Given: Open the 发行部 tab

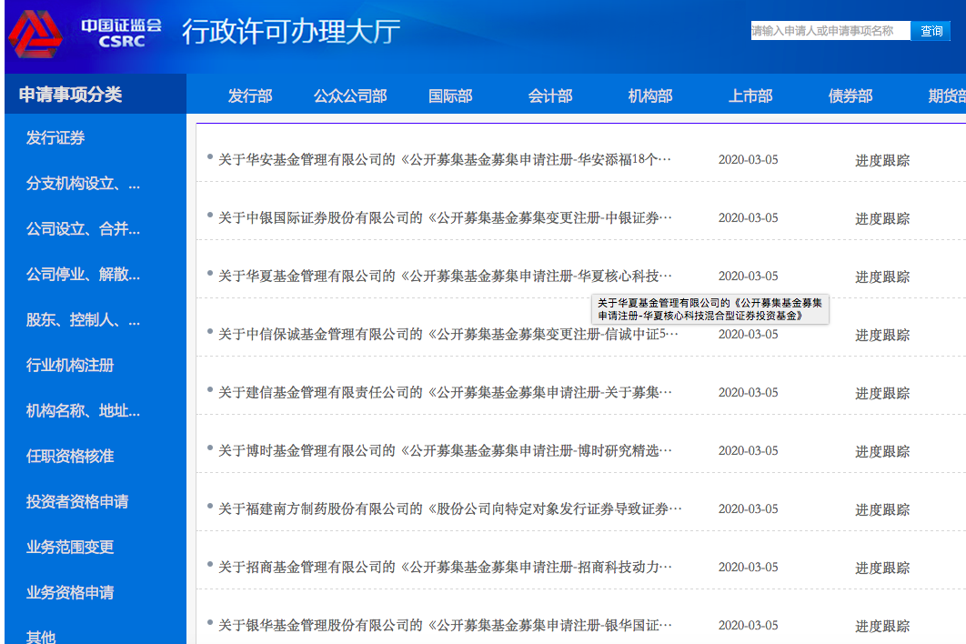Looking at the screenshot, I should (x=250, y=96).
